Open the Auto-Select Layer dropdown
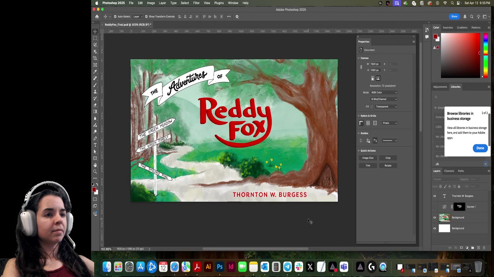This screenshot has width=494, height=277. click(x=138, y=17)
